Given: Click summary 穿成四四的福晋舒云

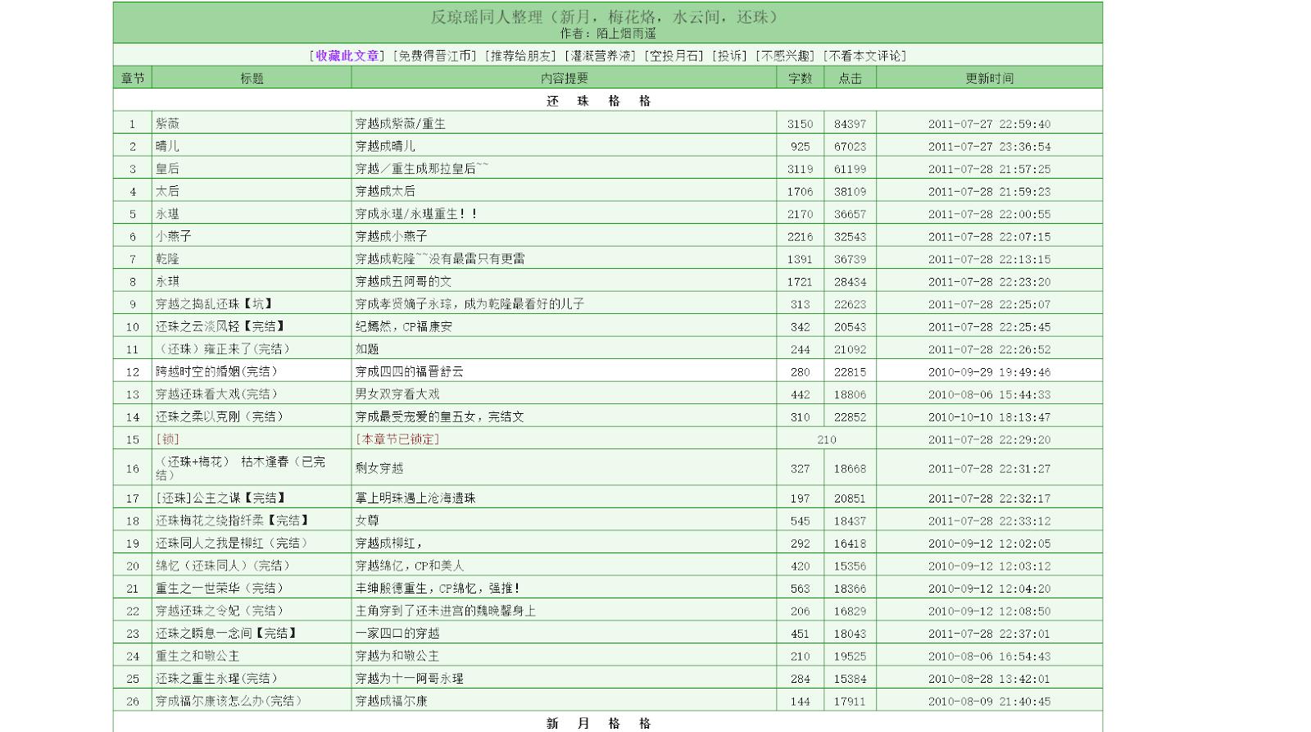Looking at the screenshot, I should coord(410,371).
